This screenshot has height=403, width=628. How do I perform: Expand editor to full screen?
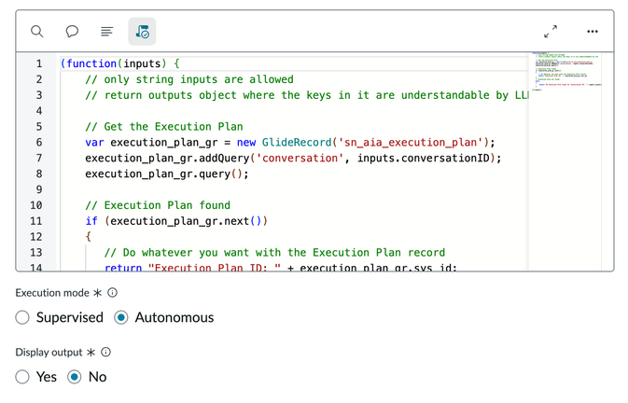[551, 31]
